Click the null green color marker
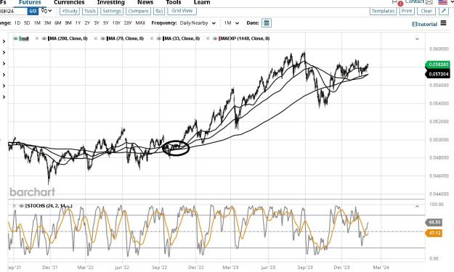454x272 pixels. (x=20, y=38)
